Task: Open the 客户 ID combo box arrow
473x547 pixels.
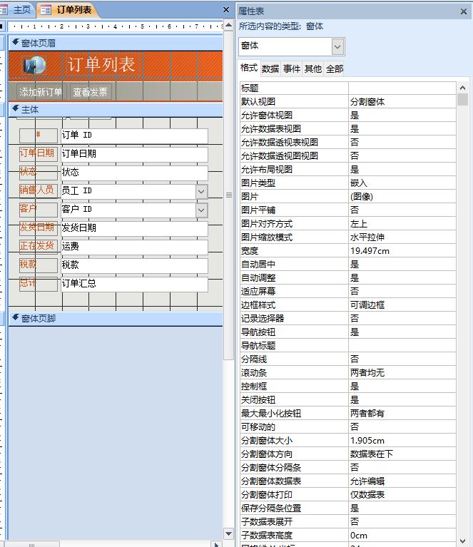Action: pyautogui.click(x=201, y=210)
